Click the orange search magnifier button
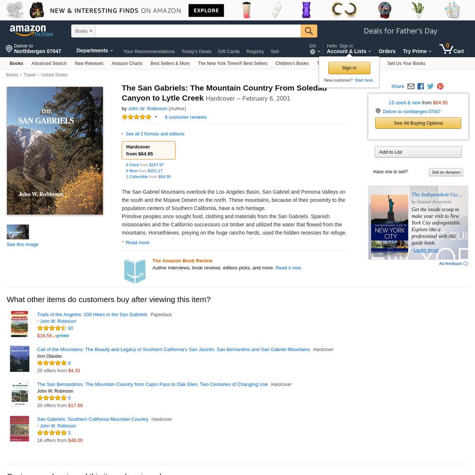The image size is (475, 475). [309, 31]
